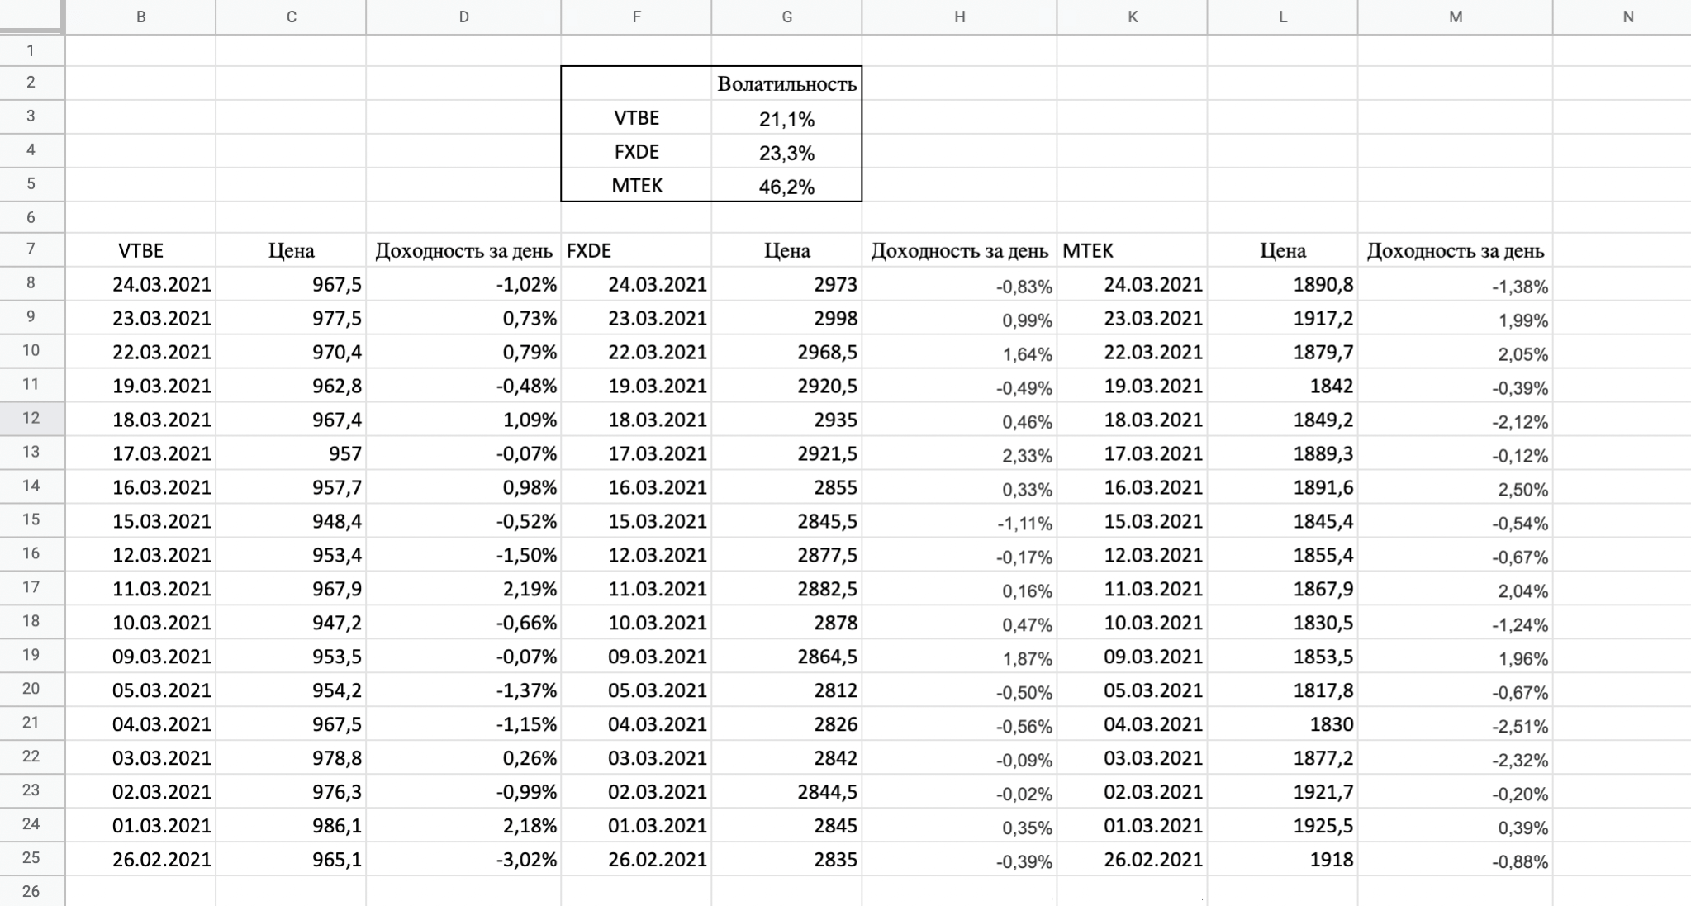Select MTEK return -1,38%
Viewport: 1691px width, 906px height.
pos(1455,284)
